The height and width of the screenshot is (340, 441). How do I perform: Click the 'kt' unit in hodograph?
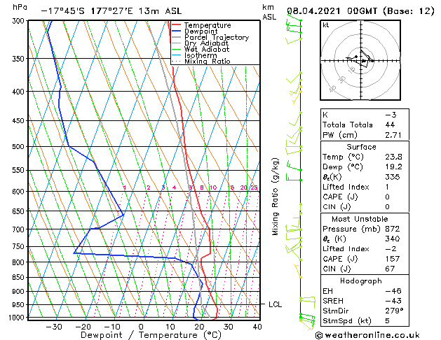point(326,25)
